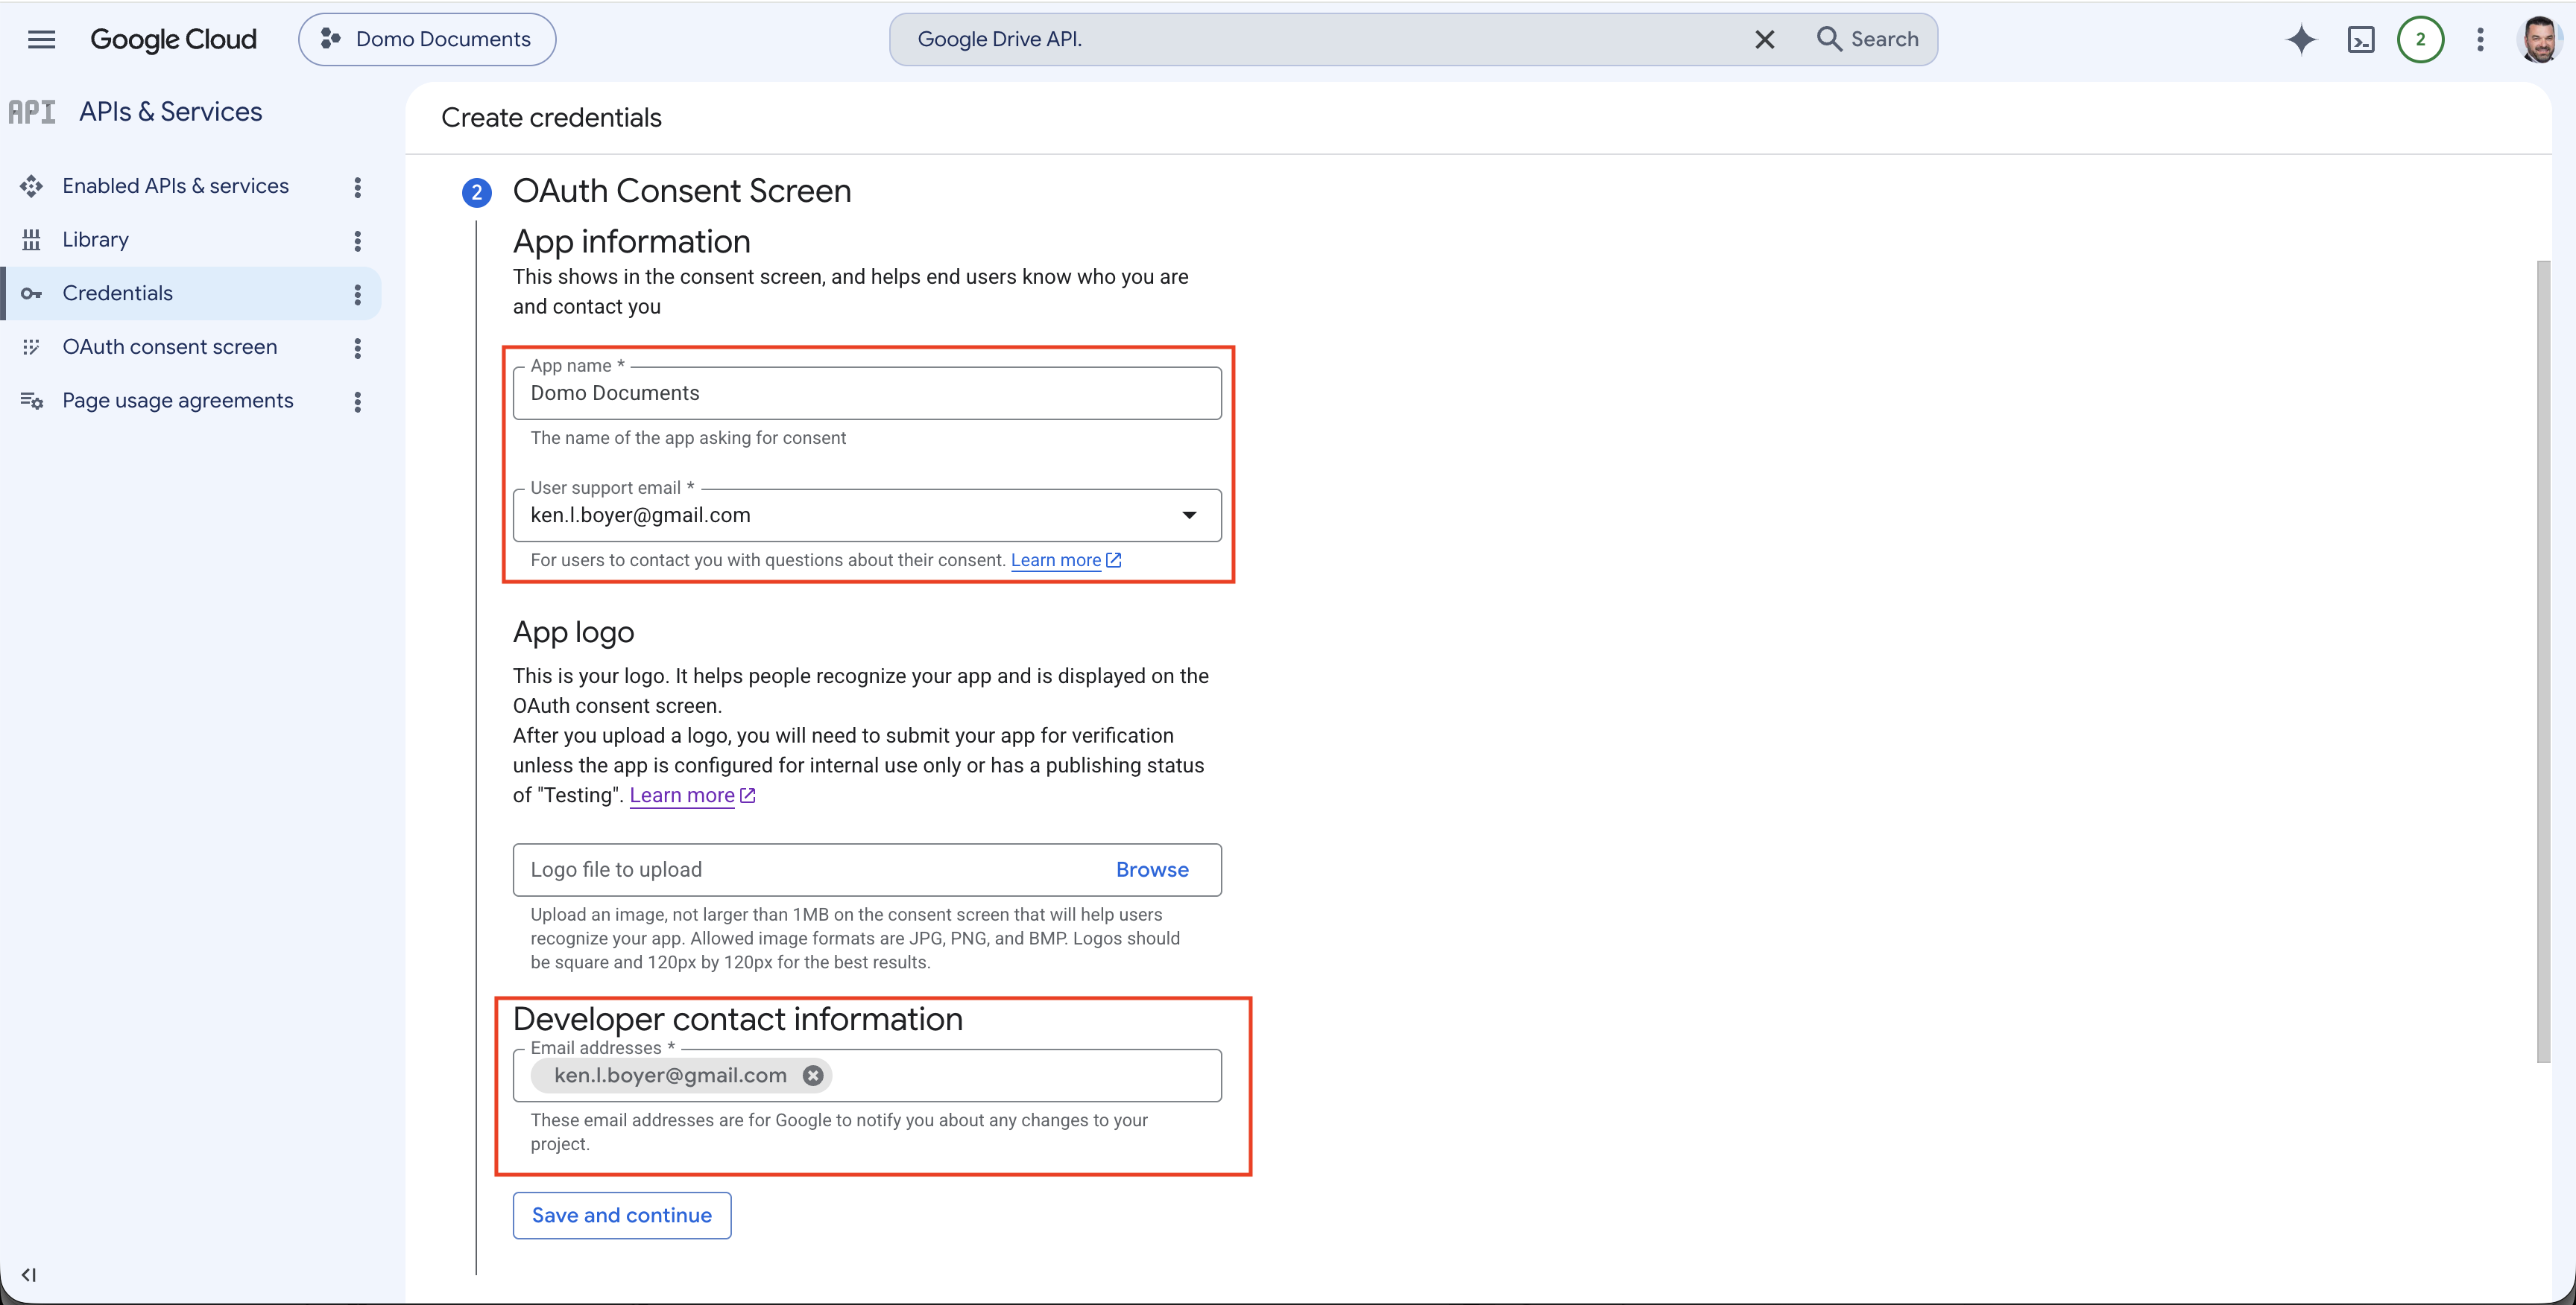Remove the ken.l.boyer@gmail.com email chip
The image size is (2576, 1305).
click(x=813, y=1075)
